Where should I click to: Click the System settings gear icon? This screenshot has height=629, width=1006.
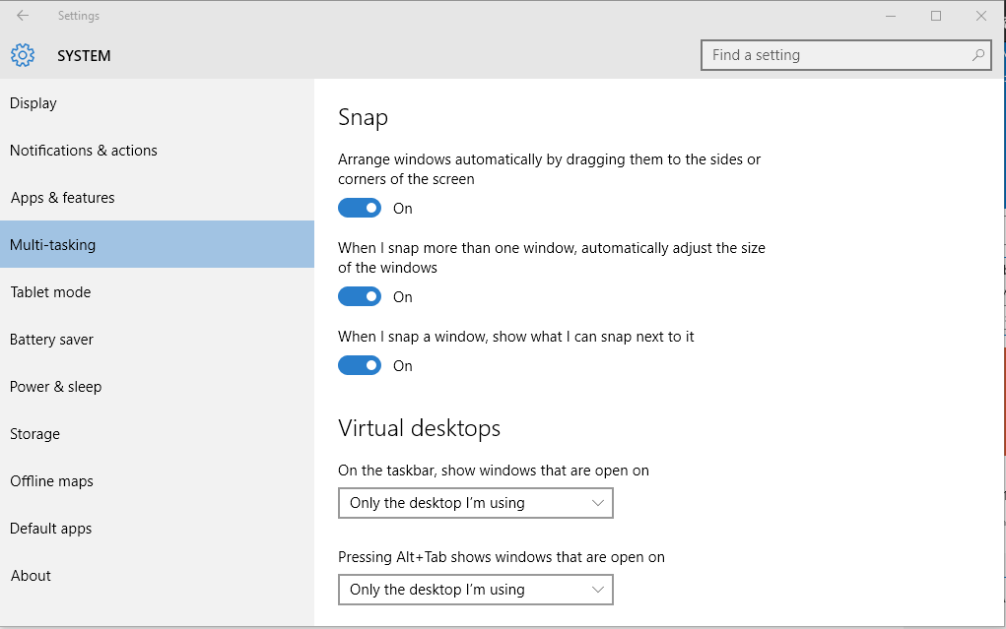(23, 55)
